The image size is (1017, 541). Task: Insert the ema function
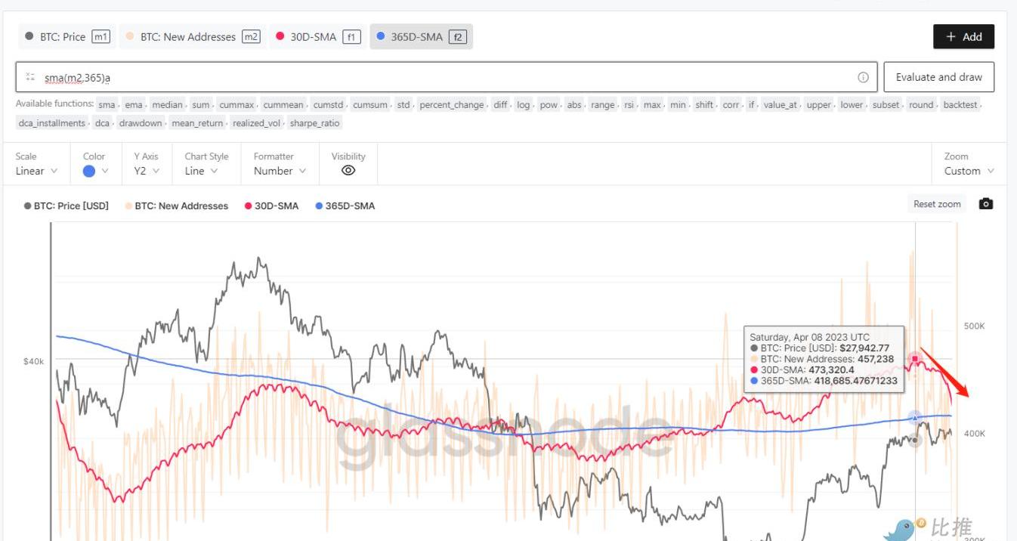pyautogui.click(x=134, y=105)
